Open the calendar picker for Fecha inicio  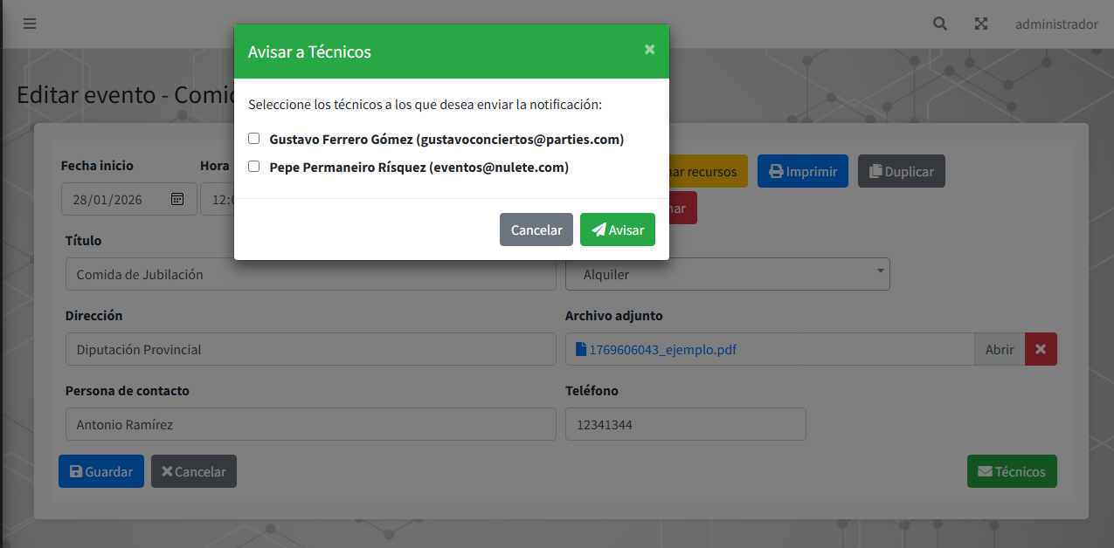pyautogui.click(x=177, y=199)
